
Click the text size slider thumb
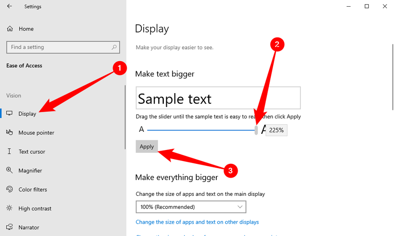point(256,130)
